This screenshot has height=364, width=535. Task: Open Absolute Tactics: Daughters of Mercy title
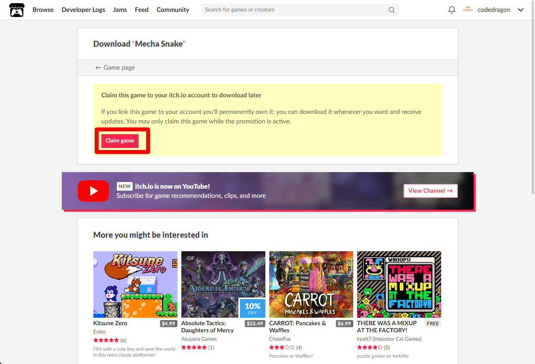[x=208, y=327]
